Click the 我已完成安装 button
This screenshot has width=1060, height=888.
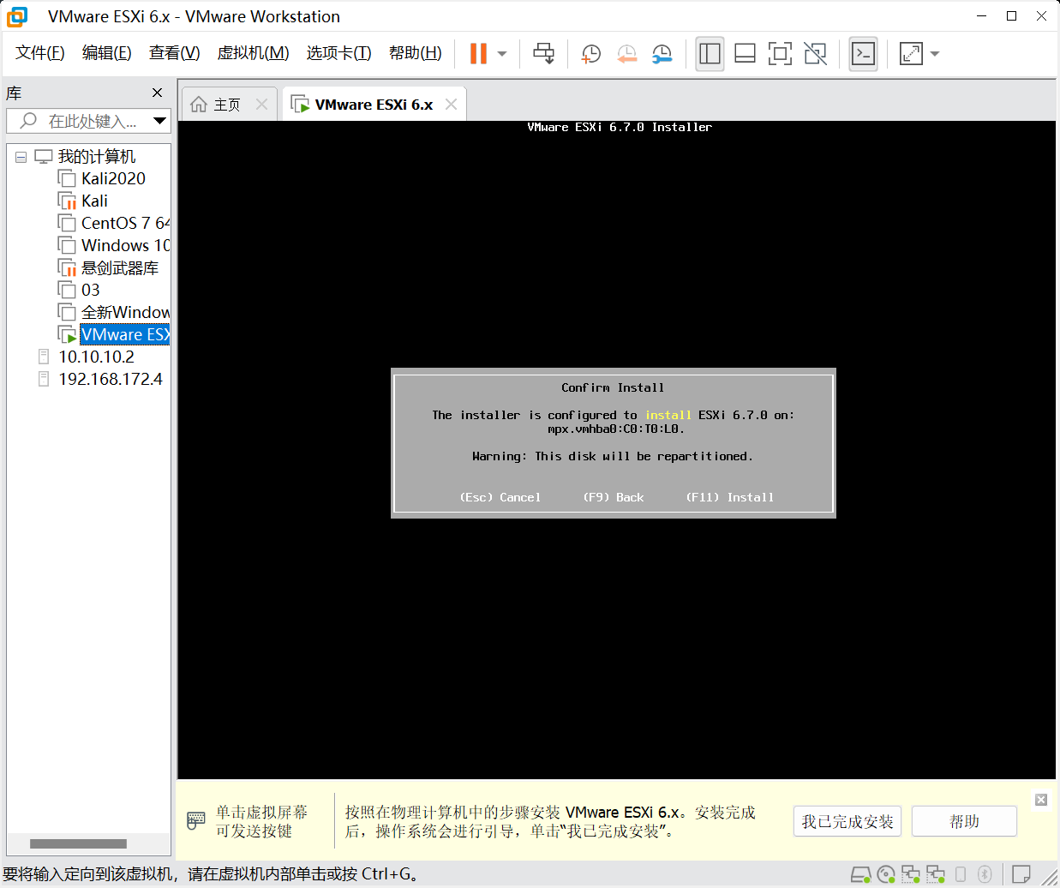click(847, 821)
